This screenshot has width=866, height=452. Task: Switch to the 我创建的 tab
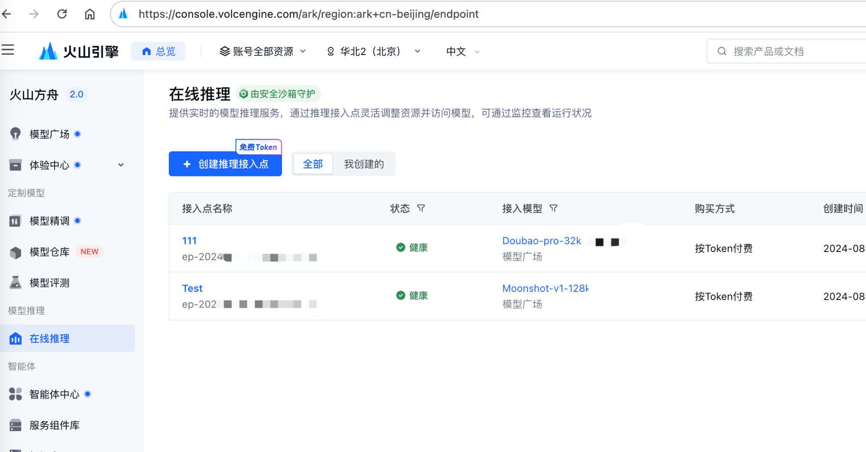coord(364,164)
